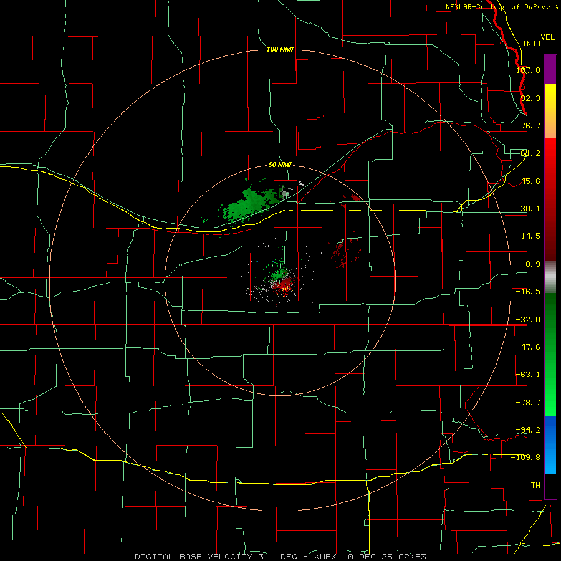Select the VEL legend title
The image size is (561, 561).
tap(547, 37)
